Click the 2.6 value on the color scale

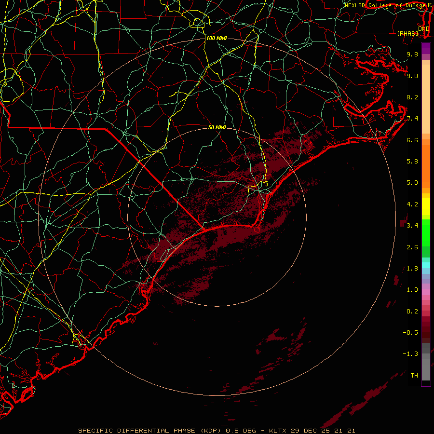[x=412, y=247]
